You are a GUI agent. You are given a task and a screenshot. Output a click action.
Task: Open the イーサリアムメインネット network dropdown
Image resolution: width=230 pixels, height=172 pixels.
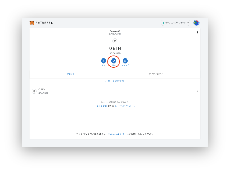[176, 23]
